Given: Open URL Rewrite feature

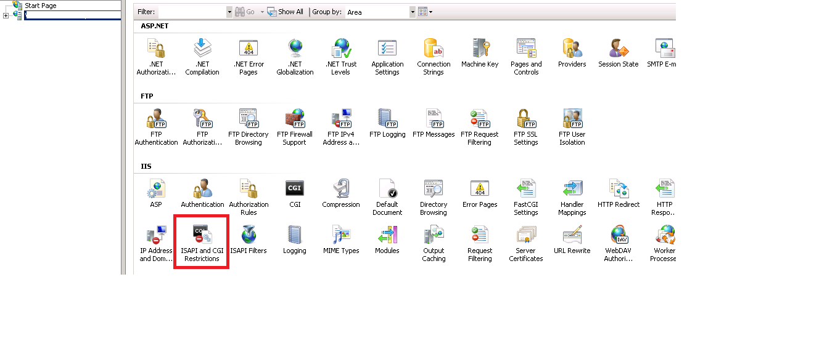Looking at the screenshot, I should [x=572, y=239].
